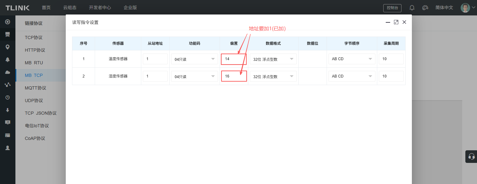Open 开发者中心 in top navigation
Screen dimensions: 477x184
100,8
